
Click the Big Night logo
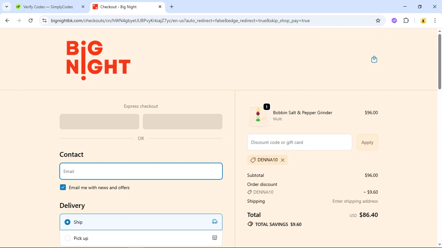[x=98, y=60]
